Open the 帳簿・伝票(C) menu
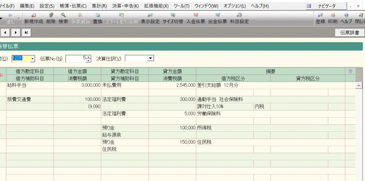The width and height of the screenshot is (365, 181). click(73, 6)
